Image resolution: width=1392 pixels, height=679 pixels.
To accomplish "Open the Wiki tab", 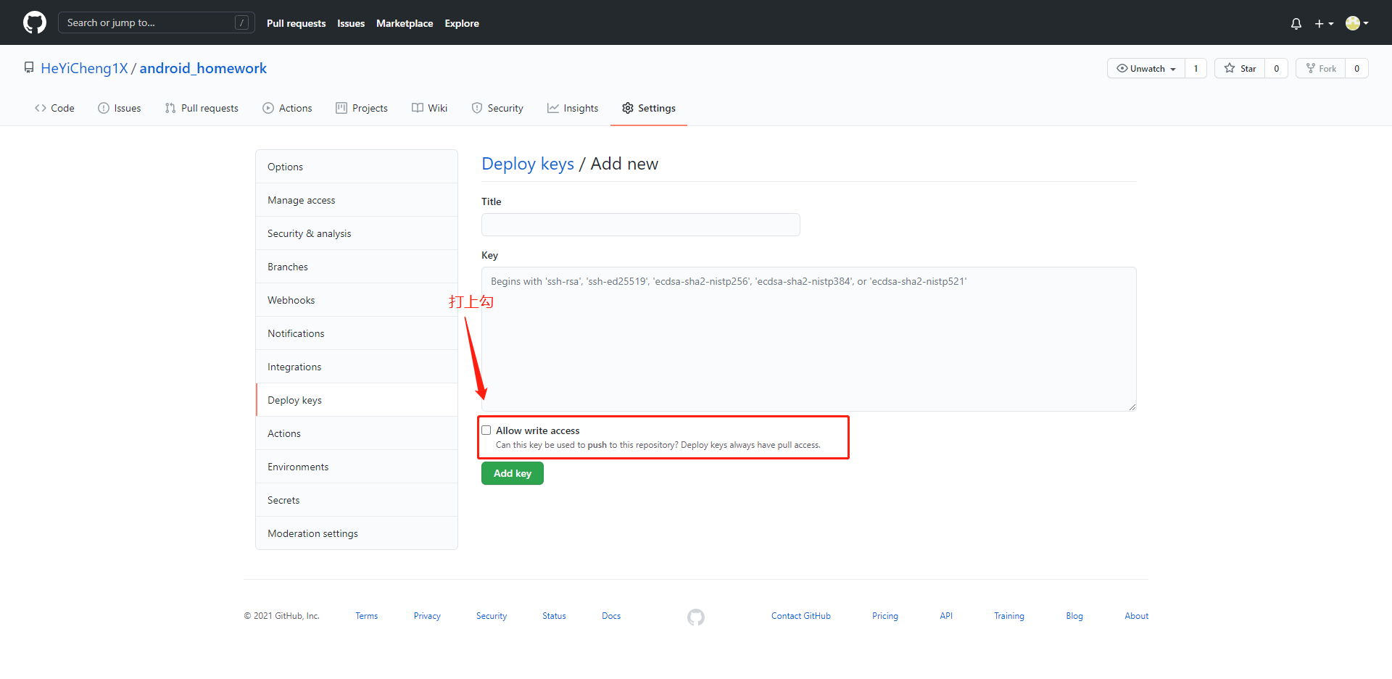I will (429, 108).
